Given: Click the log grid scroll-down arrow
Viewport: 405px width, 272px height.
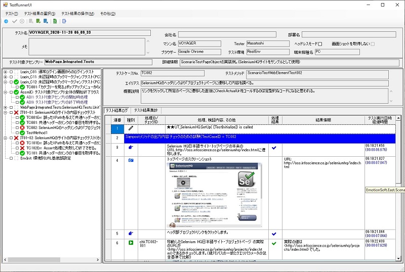Looking at the screenshot, I should click(x=398, y=258).
